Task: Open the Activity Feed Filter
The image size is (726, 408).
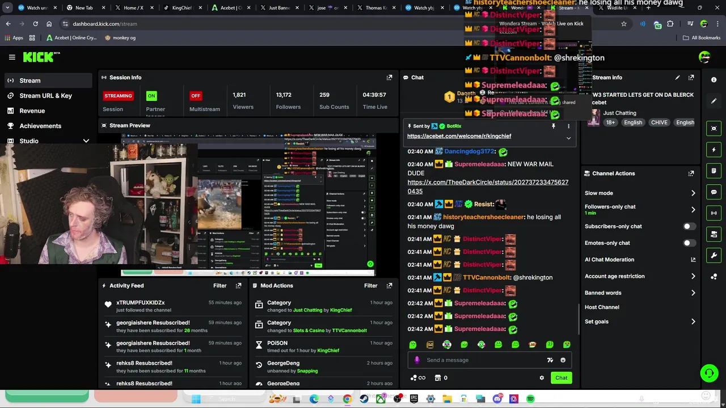Action: tap(220, 286)
